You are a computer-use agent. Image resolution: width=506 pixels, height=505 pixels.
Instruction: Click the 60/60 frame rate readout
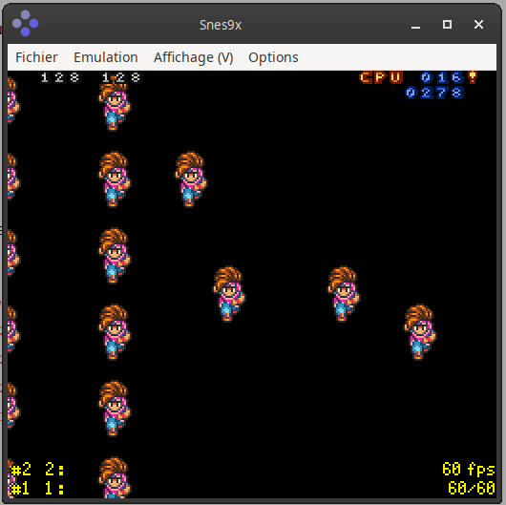click(472, 488)
